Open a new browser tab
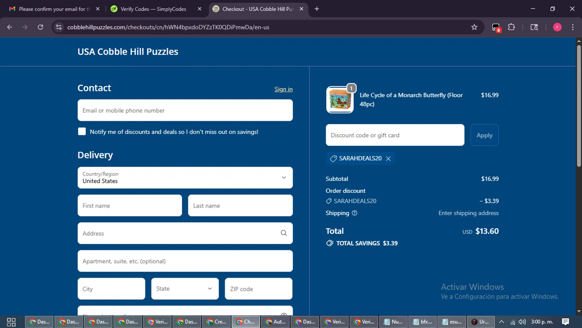The height and width of the screenshot is (328, 582). [x=317, y=9]
